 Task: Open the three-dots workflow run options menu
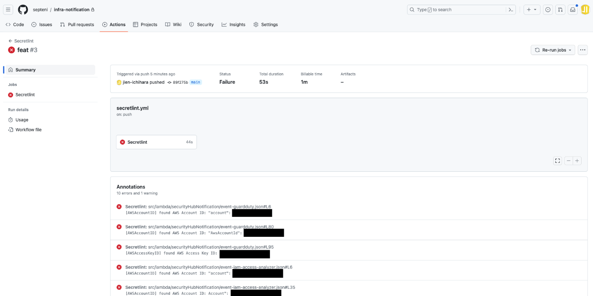(583, 50)
